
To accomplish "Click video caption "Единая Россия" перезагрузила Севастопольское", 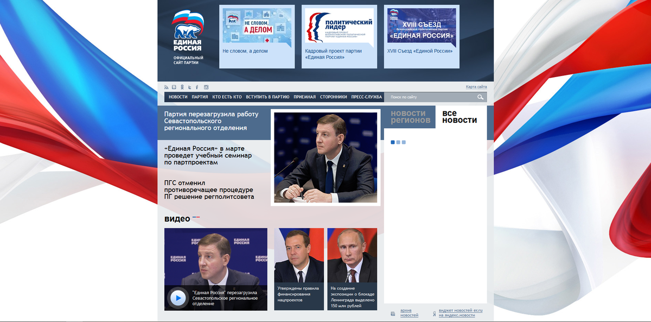I will coord(225,298).
